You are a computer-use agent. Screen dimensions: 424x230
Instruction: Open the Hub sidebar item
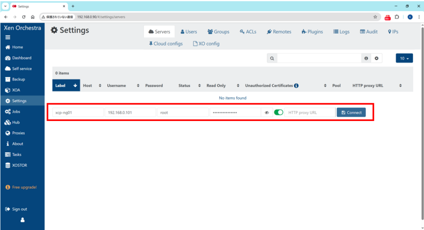pyautogui.click(x=17, y=122)
